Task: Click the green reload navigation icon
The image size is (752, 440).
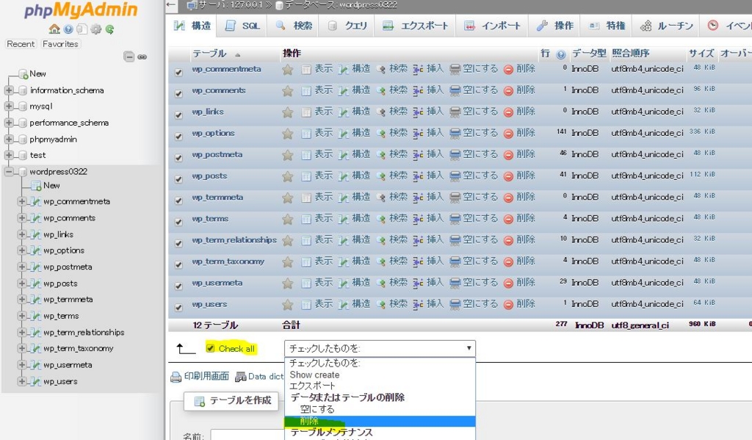Action: tap(109, 29)
